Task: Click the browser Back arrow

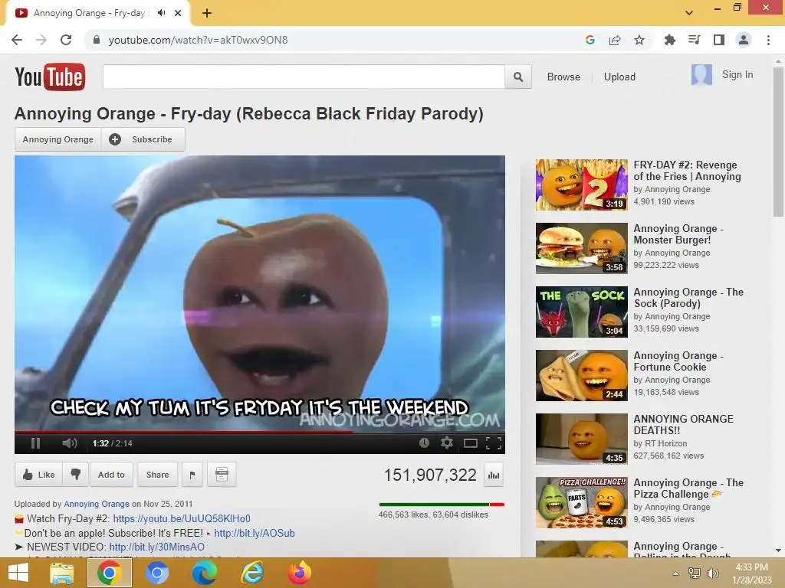Action: pos(17,40)
